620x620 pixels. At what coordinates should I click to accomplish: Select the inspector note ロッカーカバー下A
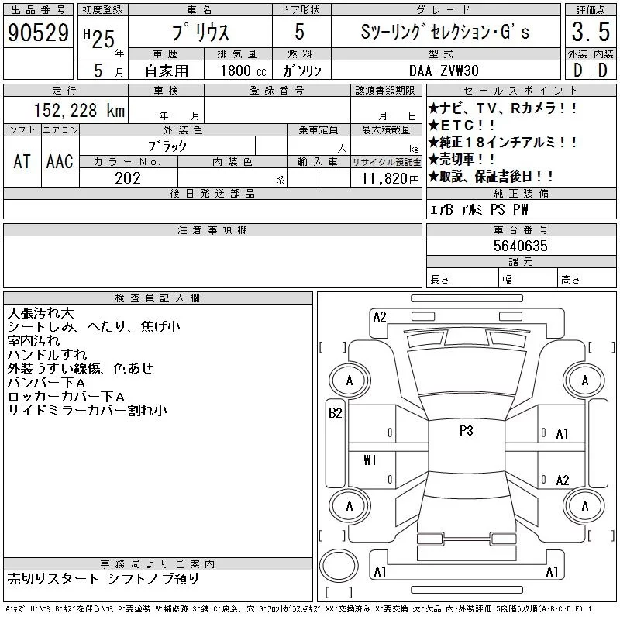click(66, 396)
